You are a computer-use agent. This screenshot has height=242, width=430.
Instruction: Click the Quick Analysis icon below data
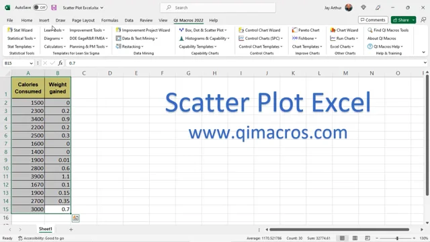[x=76, y=218]
